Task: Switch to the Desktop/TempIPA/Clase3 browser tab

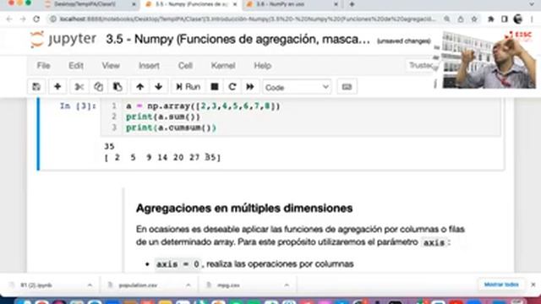Action: [x=85, y=4]
